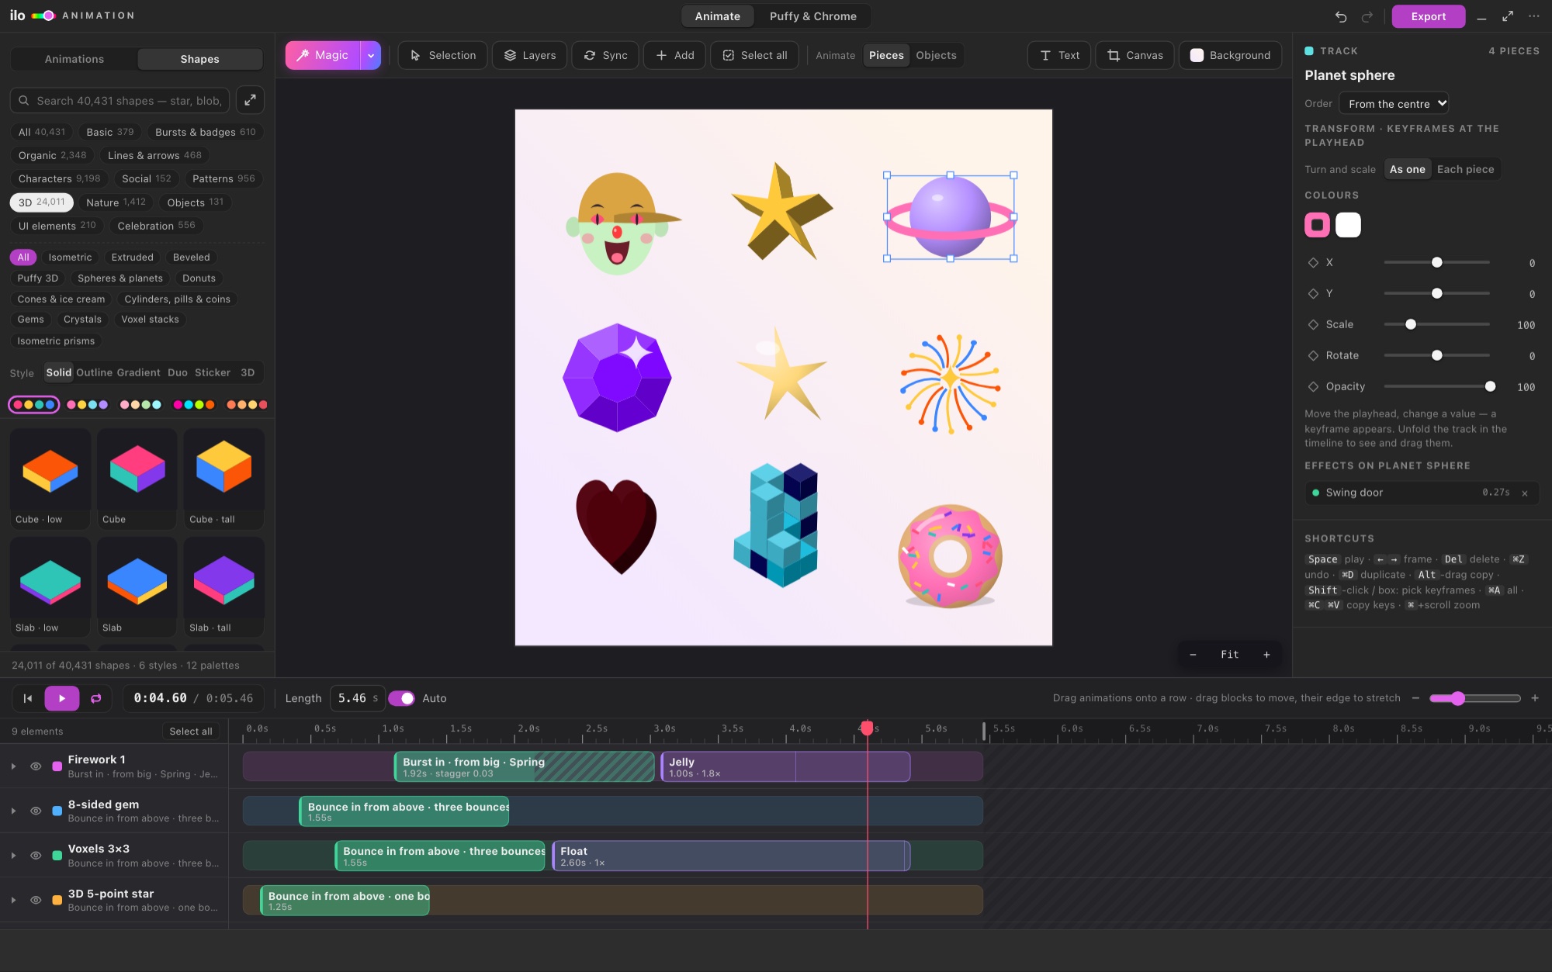Toggle loop playback
The width and height of the screenshot is (1552, 972).
tap(96, 698)
